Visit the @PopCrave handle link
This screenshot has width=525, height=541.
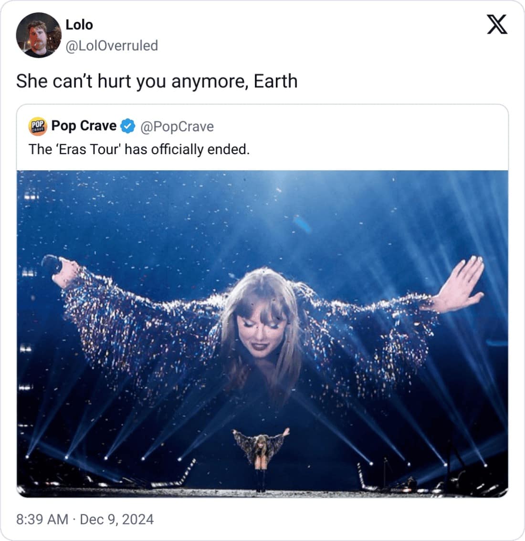177,126
